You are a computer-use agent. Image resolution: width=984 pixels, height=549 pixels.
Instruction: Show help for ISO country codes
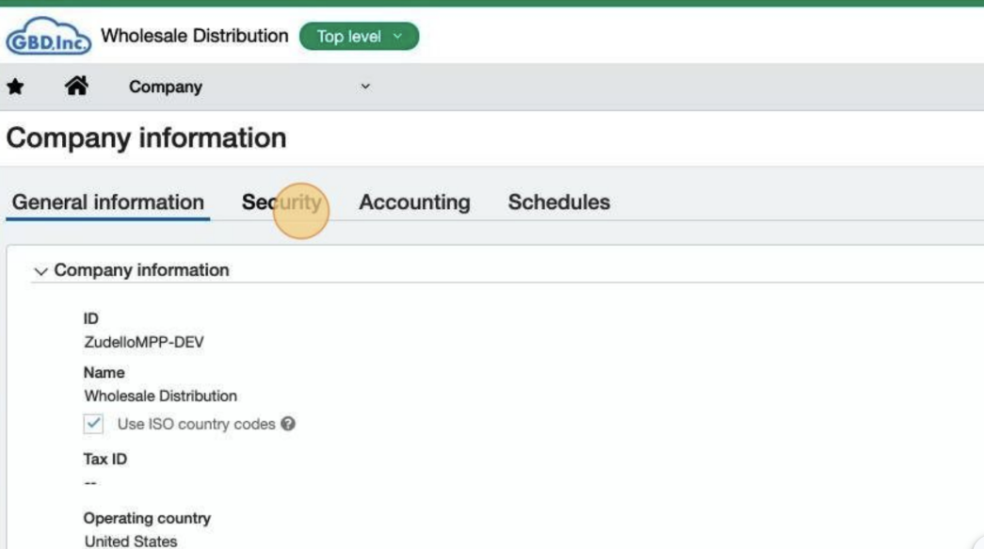click(288, 424)
